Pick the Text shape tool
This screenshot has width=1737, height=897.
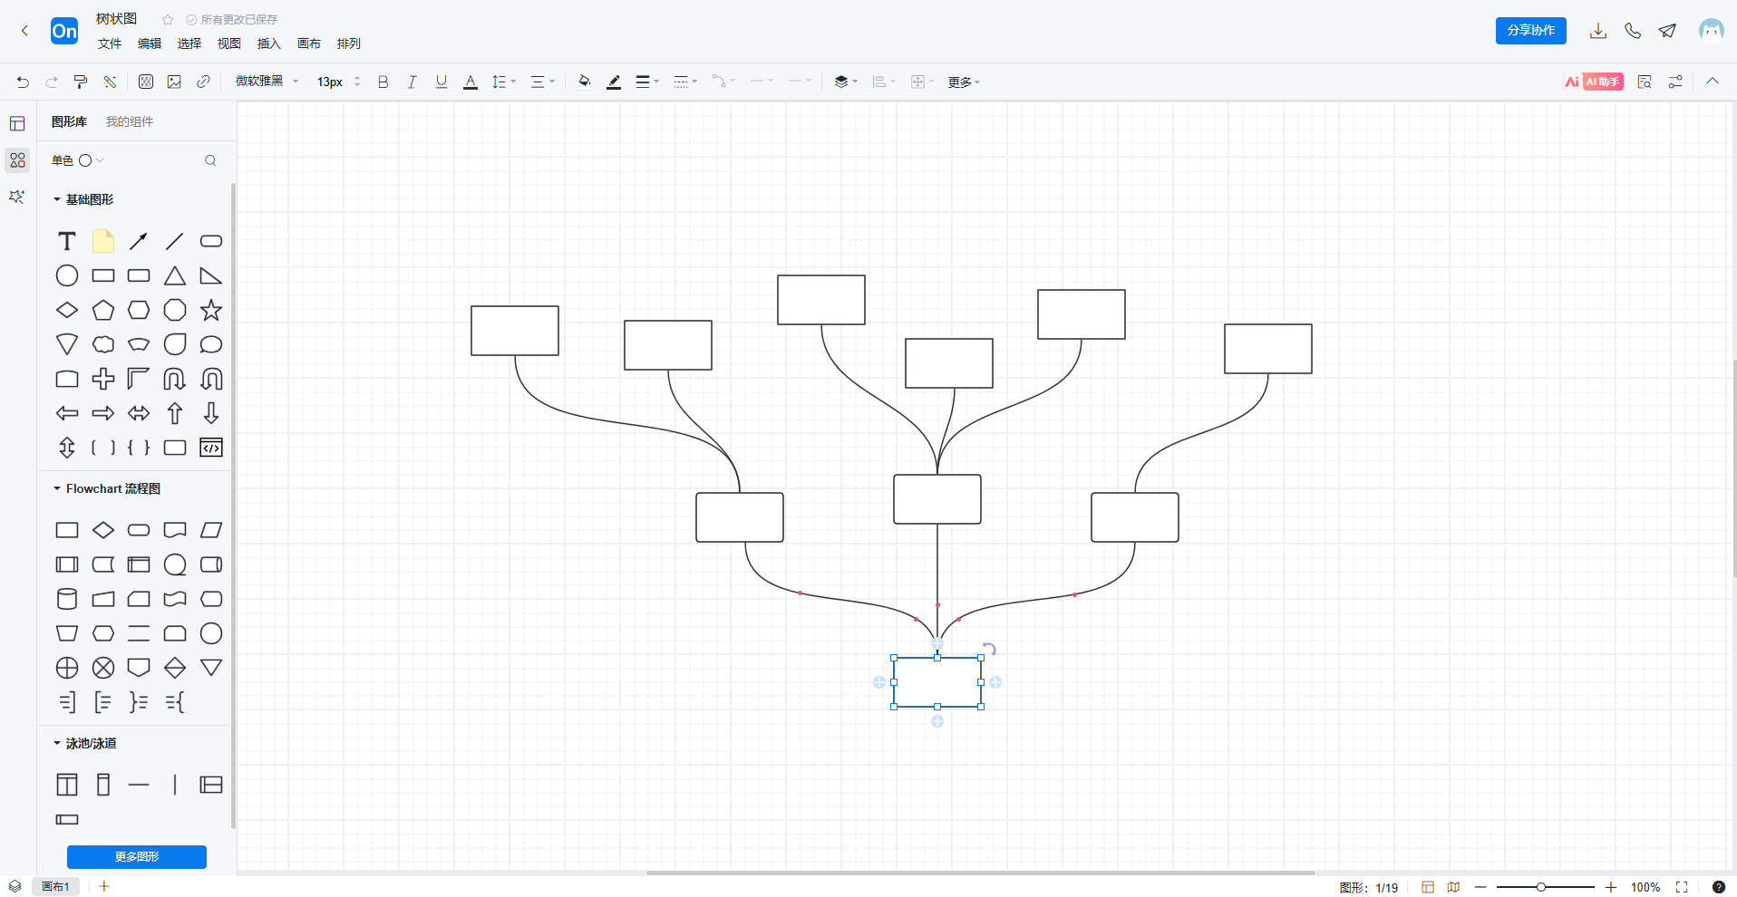[x=67, y=242]
